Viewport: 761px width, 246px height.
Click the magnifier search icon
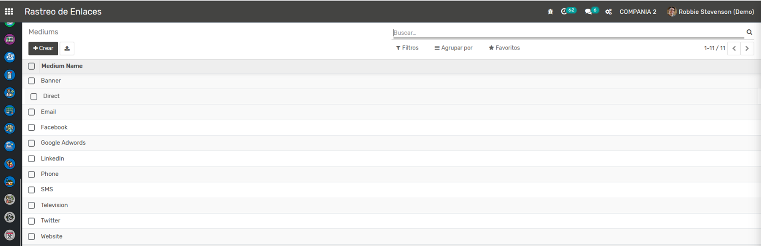749,32
